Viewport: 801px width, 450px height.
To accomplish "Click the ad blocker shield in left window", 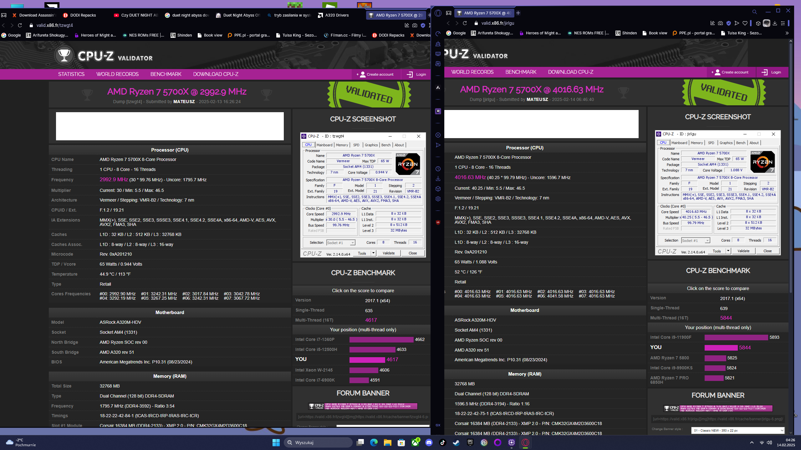I will pos(423,25).
